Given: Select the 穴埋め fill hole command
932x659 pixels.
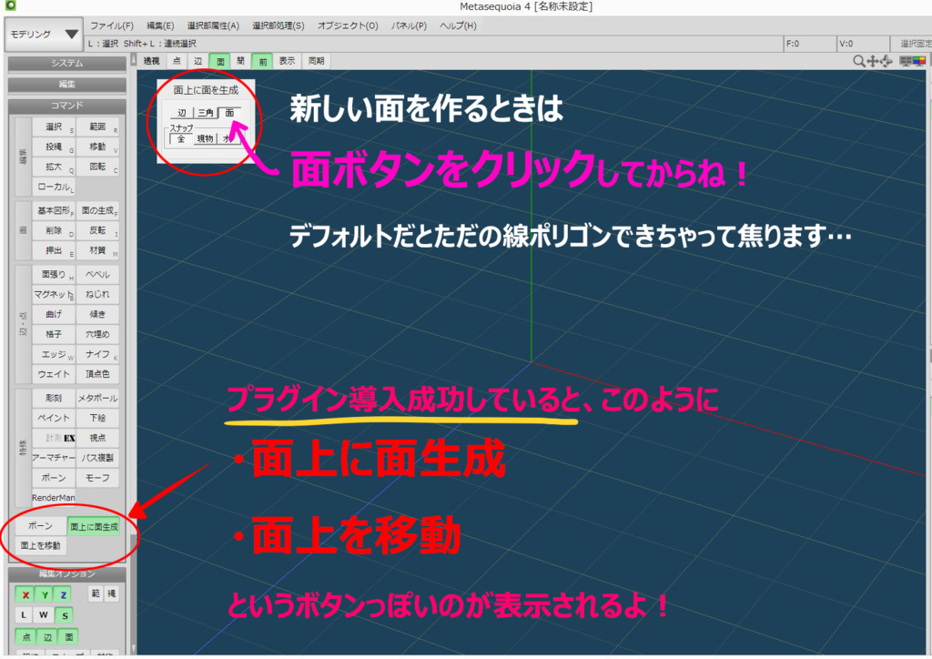Looking at the screenshot, I should click(97, 335).
